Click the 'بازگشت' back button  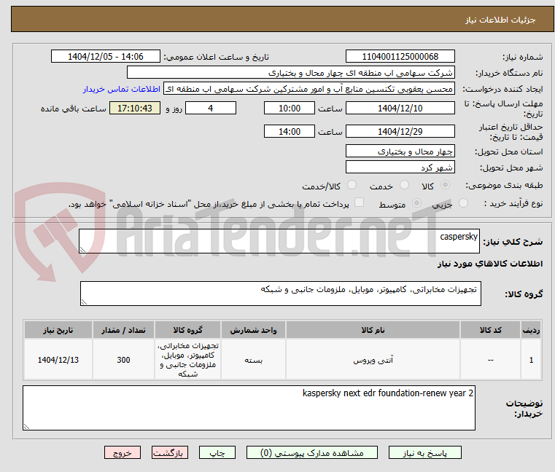click(169, 452)
